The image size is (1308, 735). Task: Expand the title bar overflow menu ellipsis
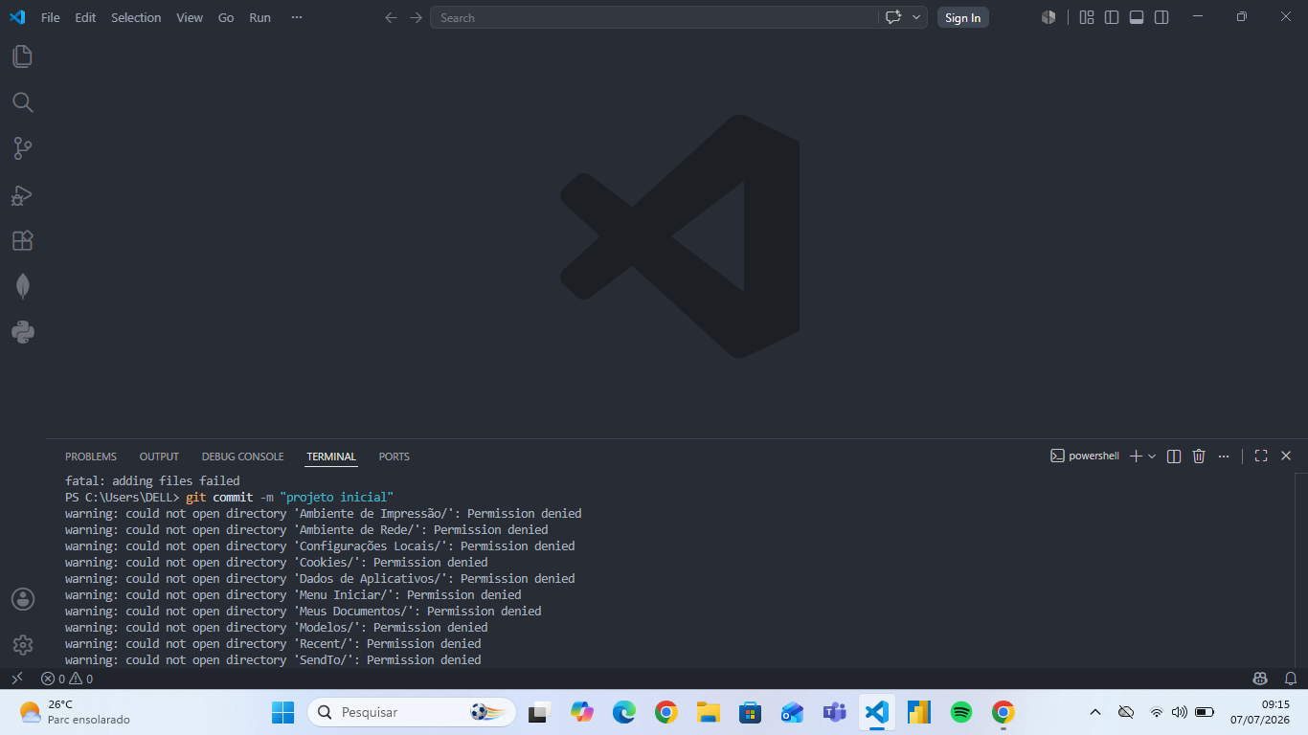297,17
